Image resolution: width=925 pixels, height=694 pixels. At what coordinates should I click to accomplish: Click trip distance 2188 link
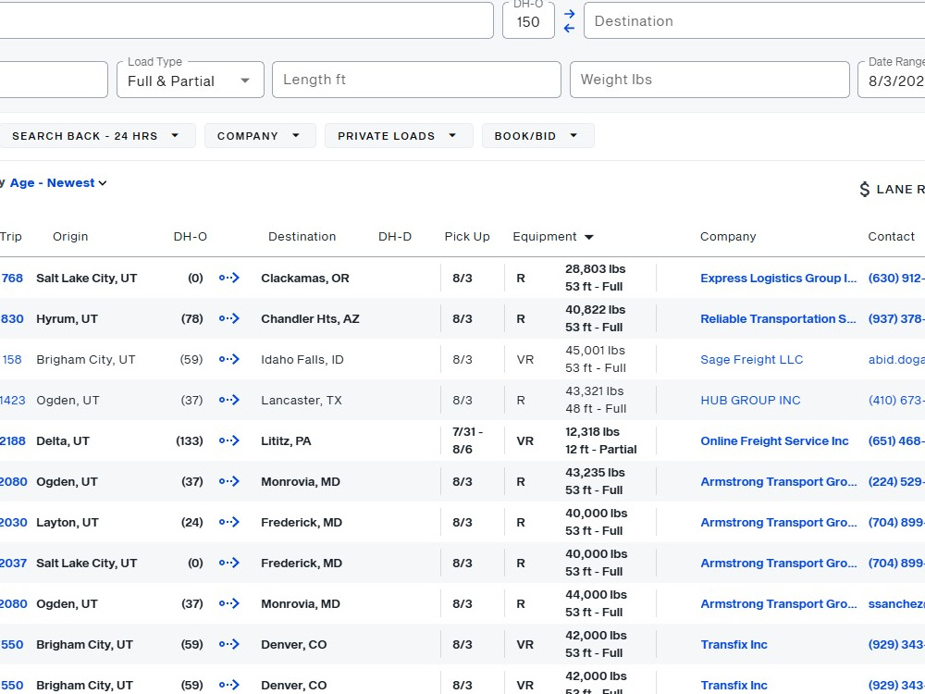click(12, 440)
